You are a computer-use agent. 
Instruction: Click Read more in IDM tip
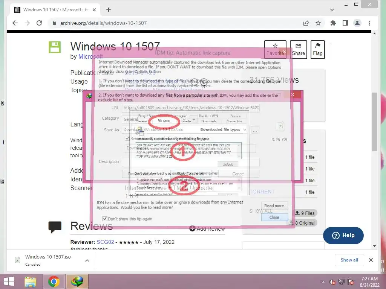(x=274, y=206)
